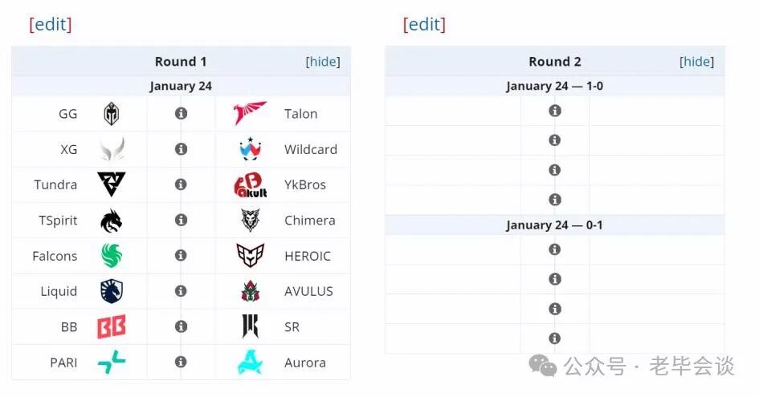Click the Team Spirit dragon logo

112,221
